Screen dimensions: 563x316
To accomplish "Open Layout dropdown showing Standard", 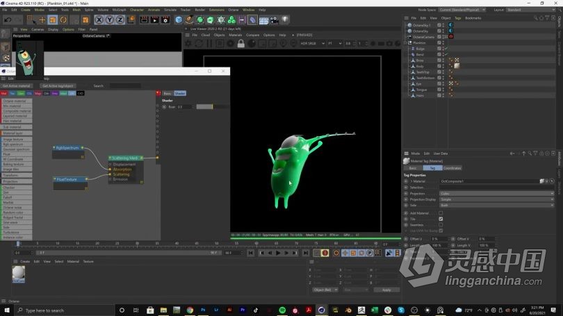I will 532,10.
